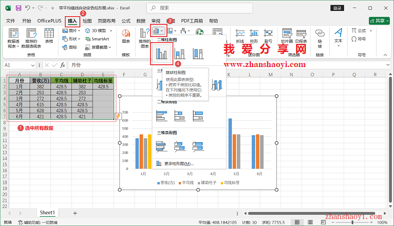Screen dimensions: 394x226
Task: Open the Name Box dropdown arrow
Action: click(x=32, y=65)
